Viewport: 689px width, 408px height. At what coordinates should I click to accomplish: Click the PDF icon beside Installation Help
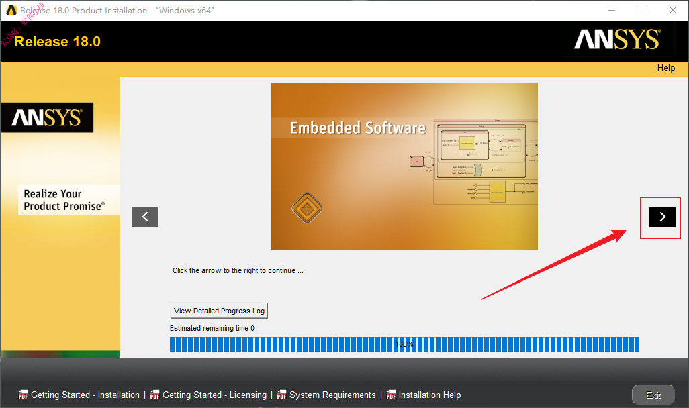pos(391,395)
